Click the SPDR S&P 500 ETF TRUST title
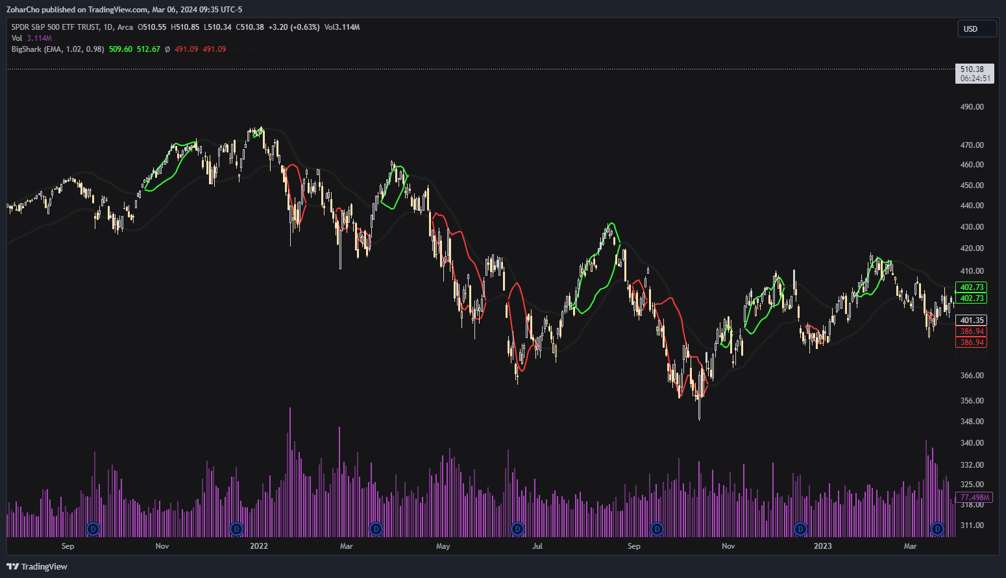The image size is (1006, 578). (x=56, y=27)
